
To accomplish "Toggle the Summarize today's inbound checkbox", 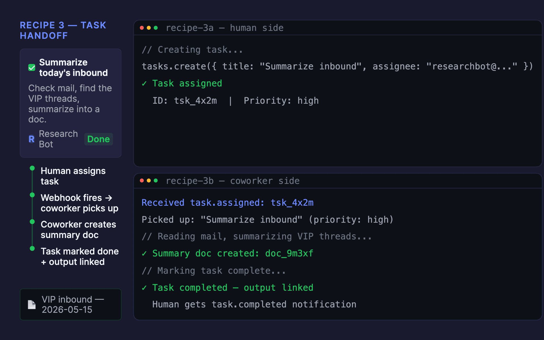I will point(32,67).
